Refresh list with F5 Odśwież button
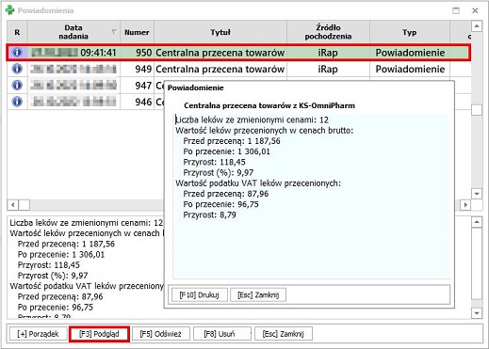The height and width of the screenshot is (349, 489). tap(160, 334)
